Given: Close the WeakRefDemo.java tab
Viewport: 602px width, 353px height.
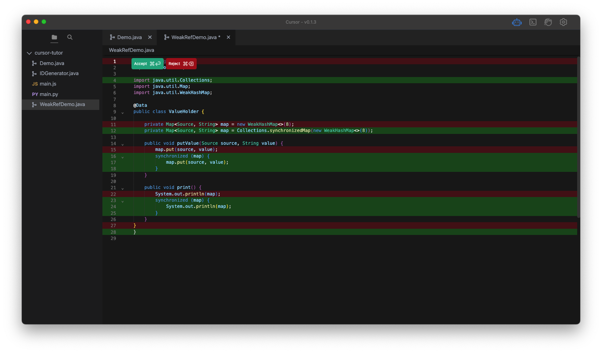Looking at the screenshot, I should [228, 38].
